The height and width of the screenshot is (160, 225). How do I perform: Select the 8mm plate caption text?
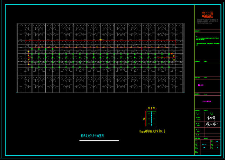pyautogui.click(x=152, y=131)
